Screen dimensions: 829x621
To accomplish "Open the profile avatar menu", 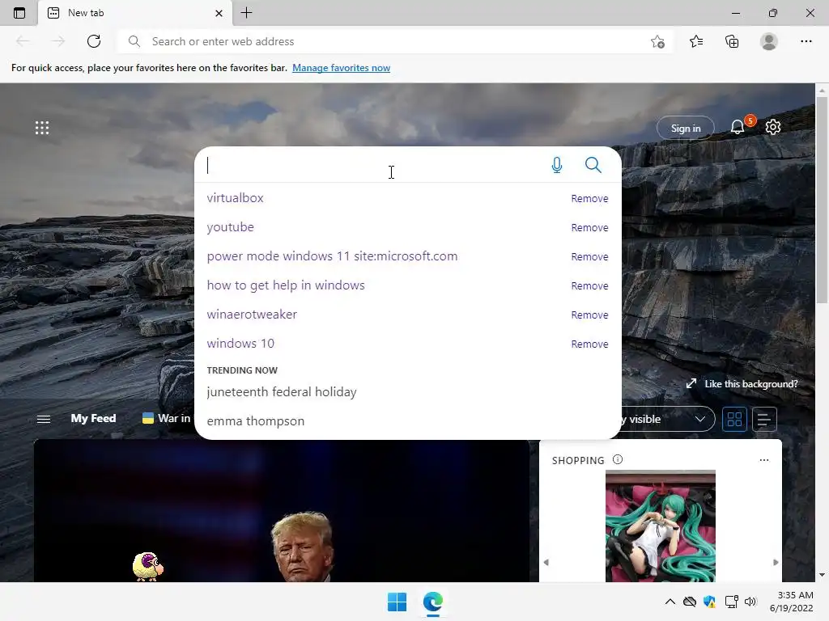I will pyautogui.click(x=769, y=41).
